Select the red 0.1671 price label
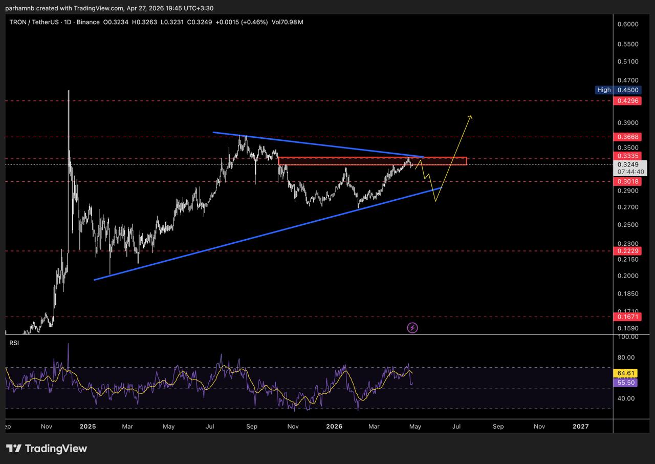 (627, 318)
